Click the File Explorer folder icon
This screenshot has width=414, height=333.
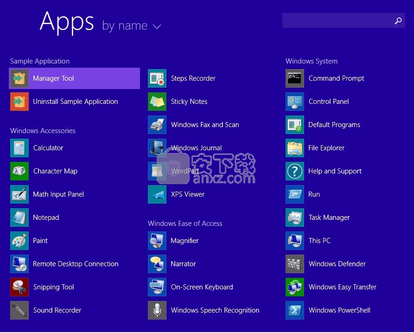295,148
